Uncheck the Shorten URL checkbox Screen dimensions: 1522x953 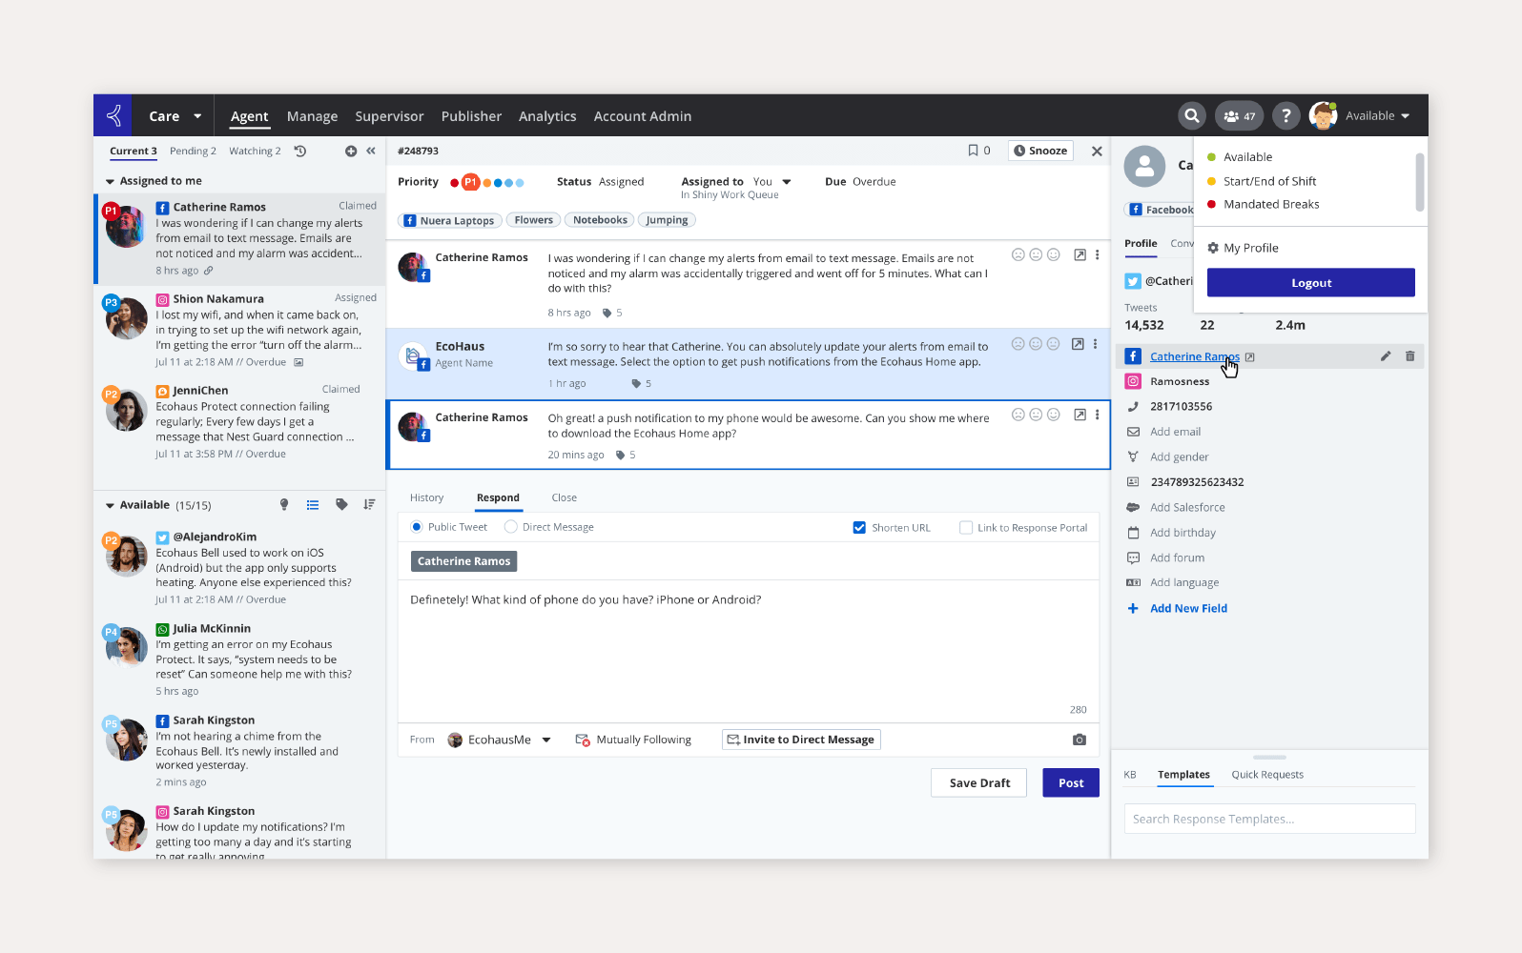[859, 528]
